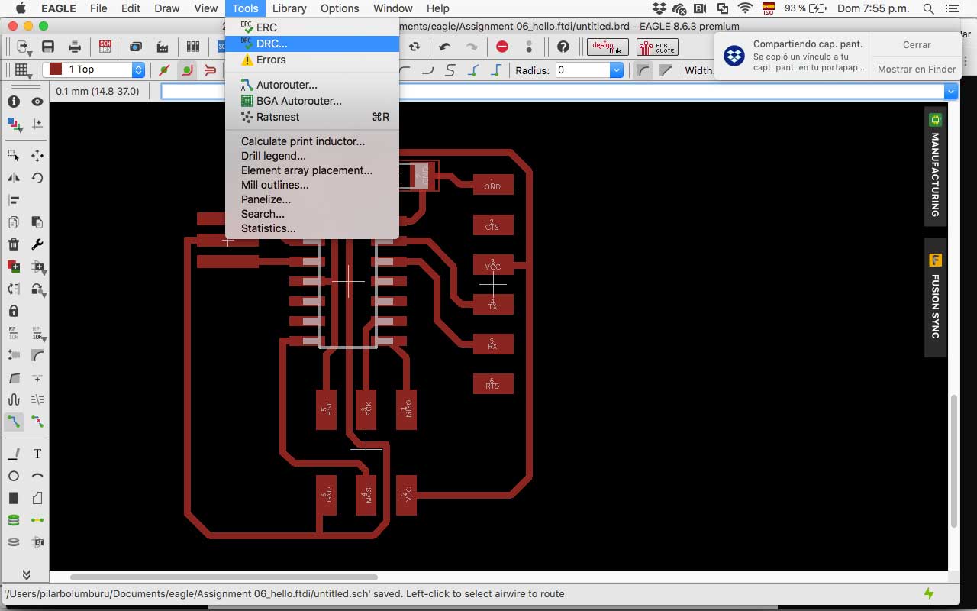Switch to schematic with SCH/BRD icon
Image resolution: width=977 pixels, height=611 pixels.
[x=105, y=47]
